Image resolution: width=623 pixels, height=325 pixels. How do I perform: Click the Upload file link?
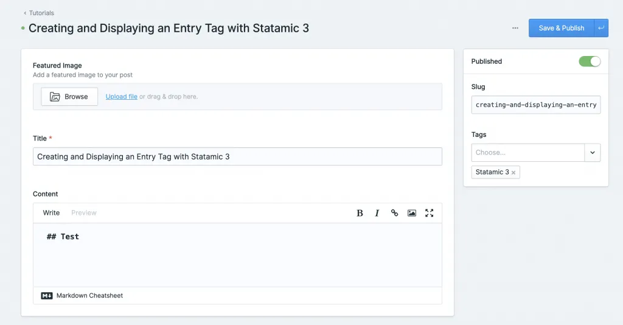pyautogui.click(x=122, y=97)
